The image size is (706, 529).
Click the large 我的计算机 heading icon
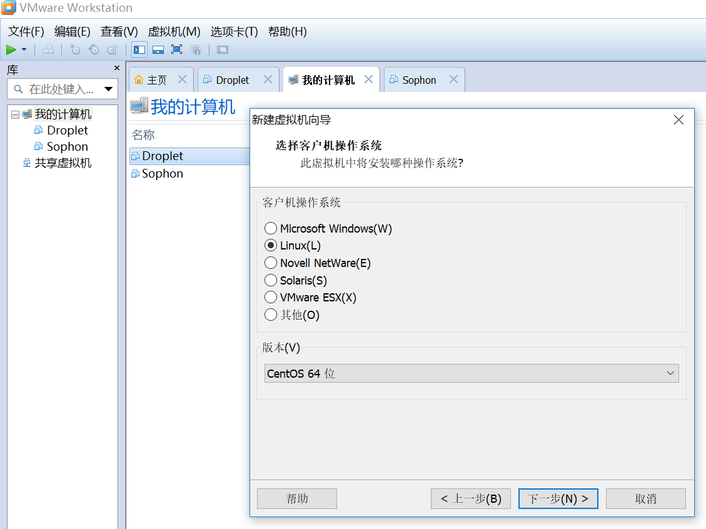(x=139, y=106)
